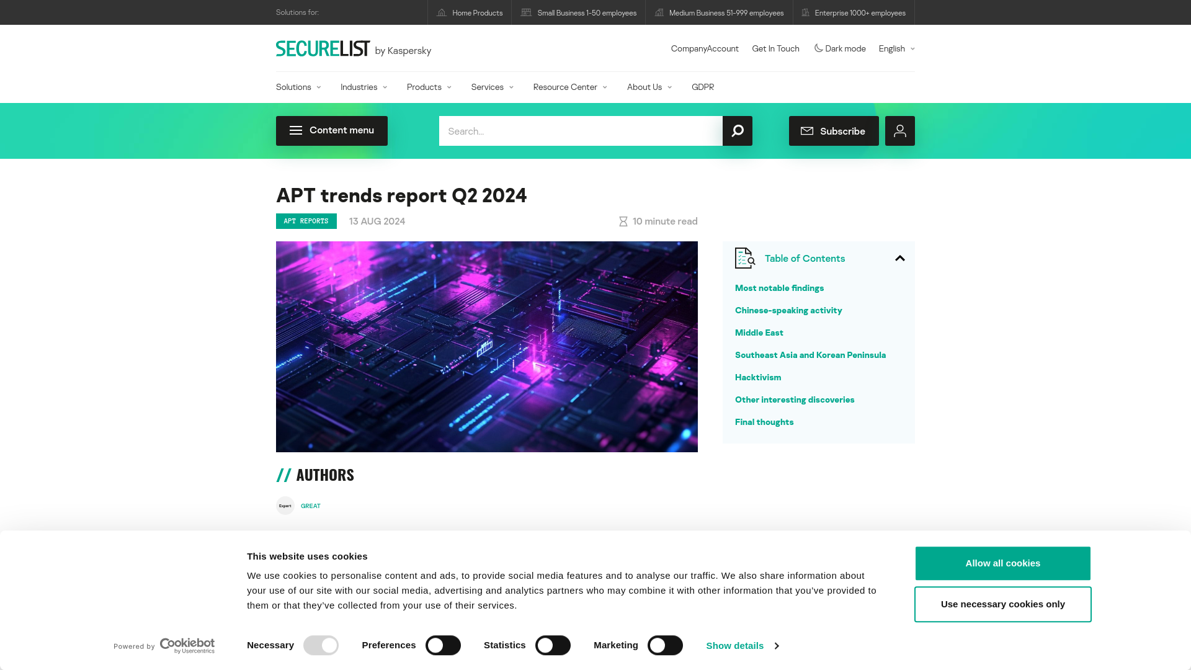Click the table of contents collapse chevron icon

pos(900,257)
